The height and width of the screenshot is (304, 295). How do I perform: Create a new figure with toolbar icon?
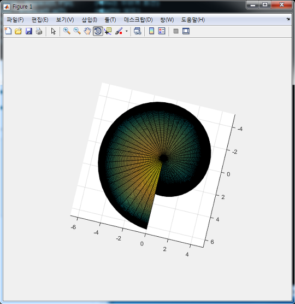(x=8, y=31)
